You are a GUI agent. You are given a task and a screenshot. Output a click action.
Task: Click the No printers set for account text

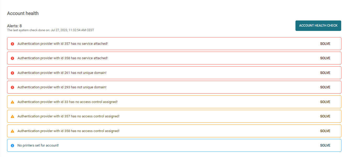point(38,145)
